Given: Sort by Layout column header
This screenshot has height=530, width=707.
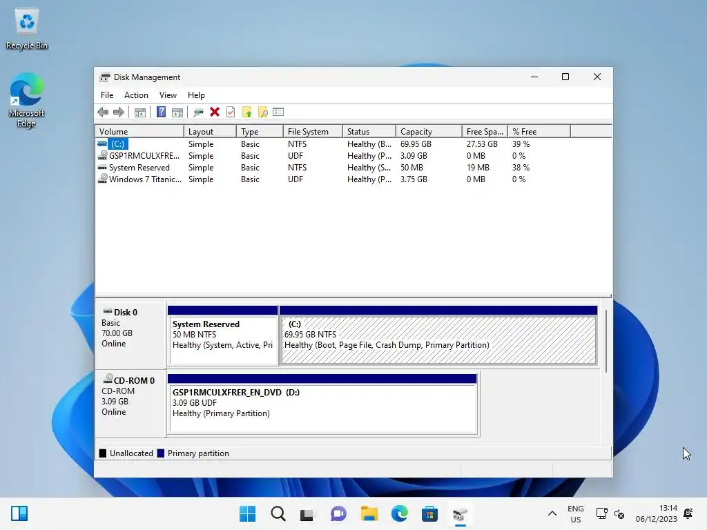Looking at the screenshot, I should tap(210, 132).
